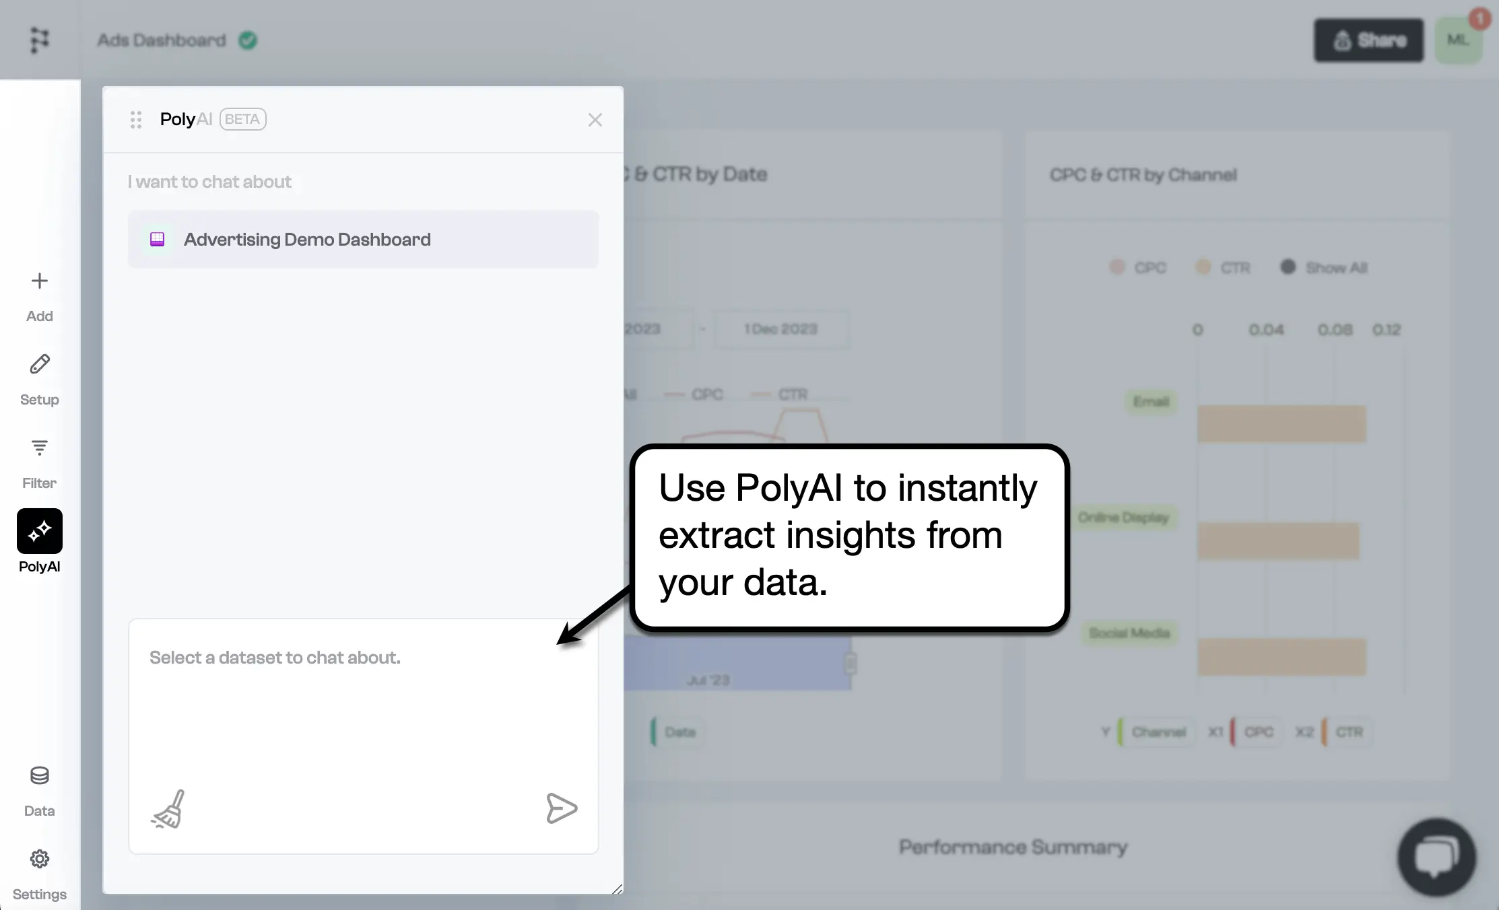Open the 1 Dec 2023 end date picker
Viewport: 1499px width, 910px height.
click(x=780, y=329)
